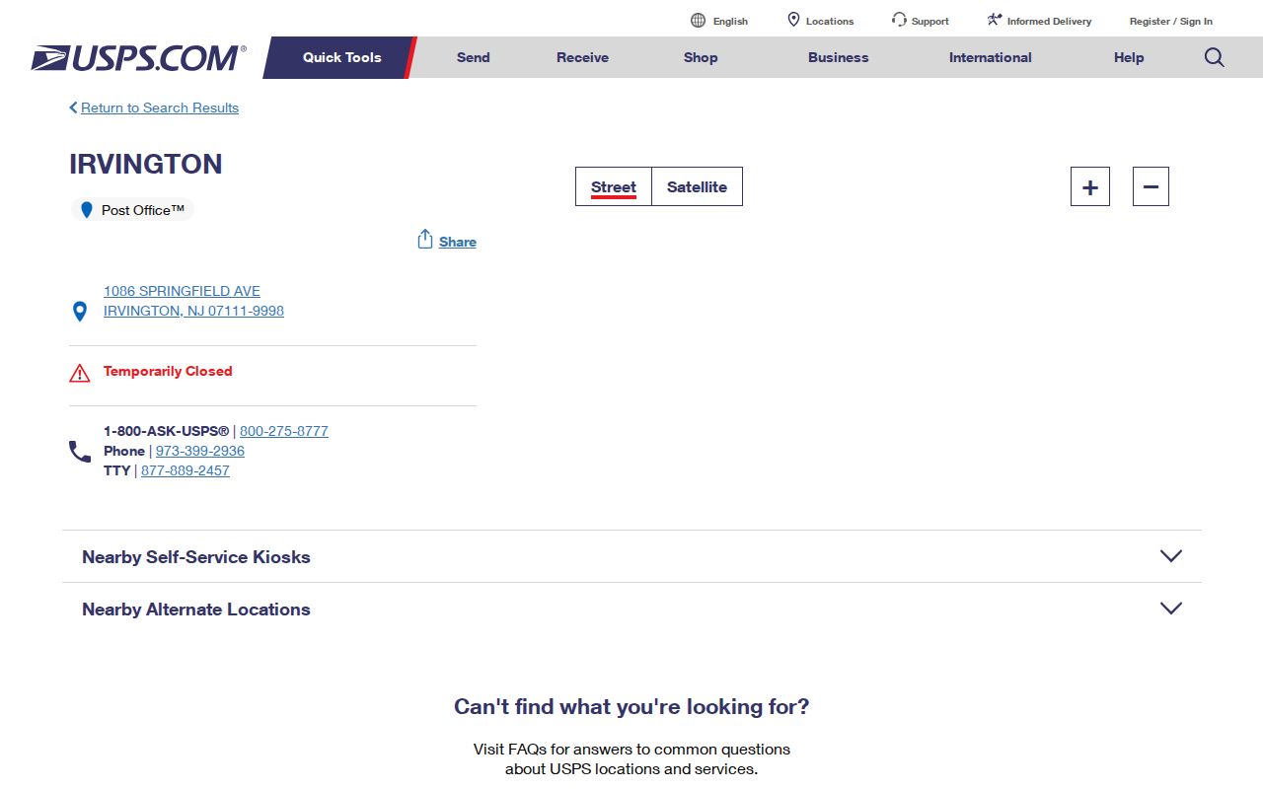Screen dimensions: 1263x789
Task: Open the Help menu
Action: click(1129, 57)
